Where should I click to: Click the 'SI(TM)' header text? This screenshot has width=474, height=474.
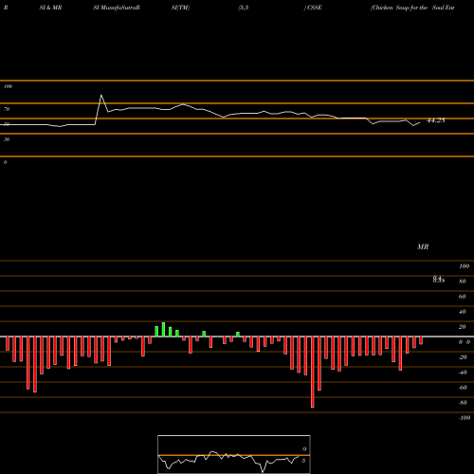coord(180,8)
